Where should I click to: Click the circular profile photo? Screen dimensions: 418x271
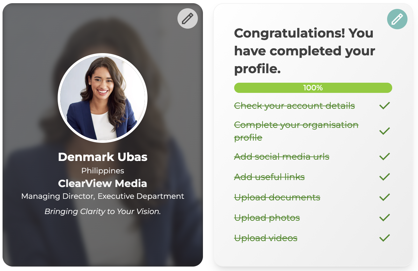(x=103, y=98)
